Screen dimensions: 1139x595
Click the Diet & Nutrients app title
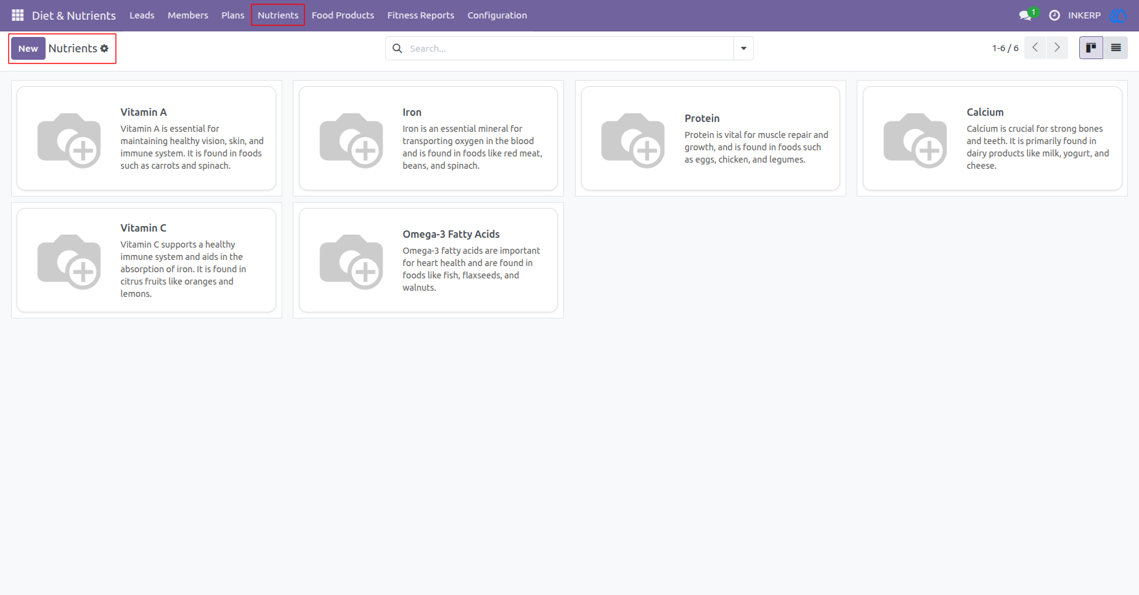74,15
